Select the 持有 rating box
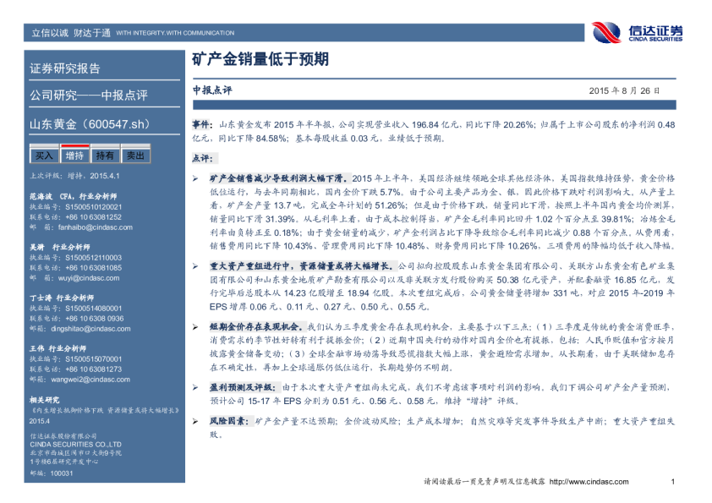The image size is (712, 503). 105,156
